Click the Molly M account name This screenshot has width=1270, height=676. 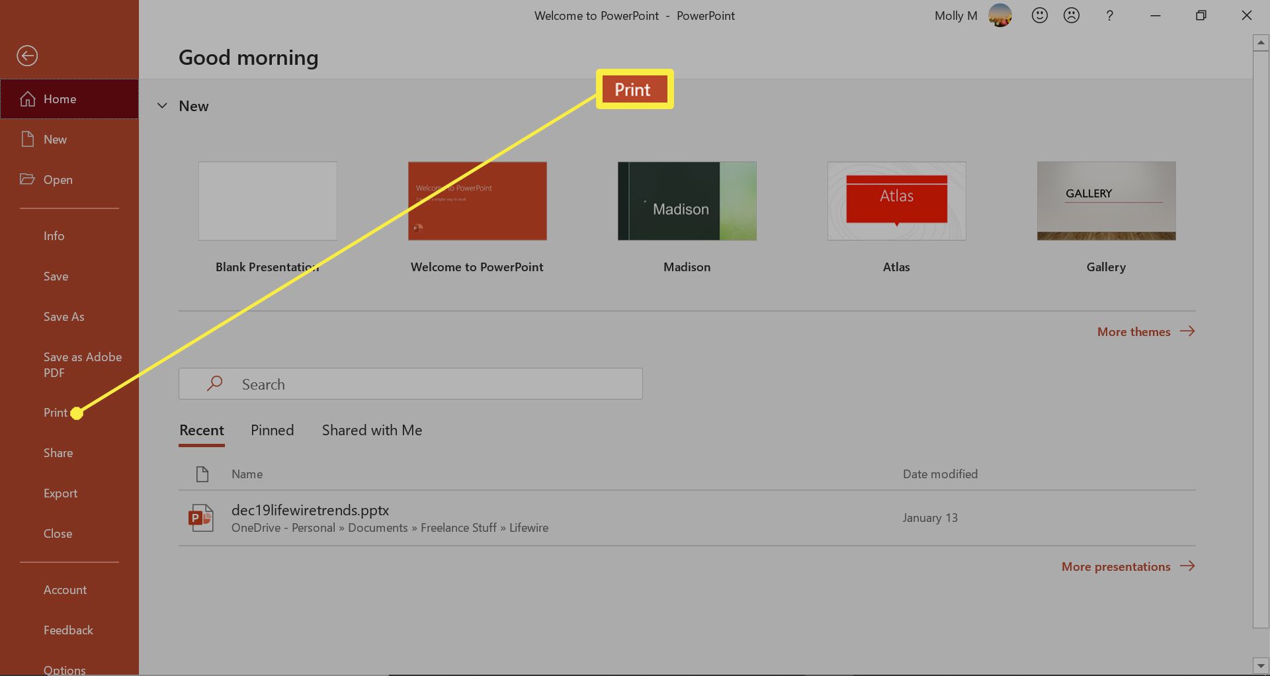(956, 16)
